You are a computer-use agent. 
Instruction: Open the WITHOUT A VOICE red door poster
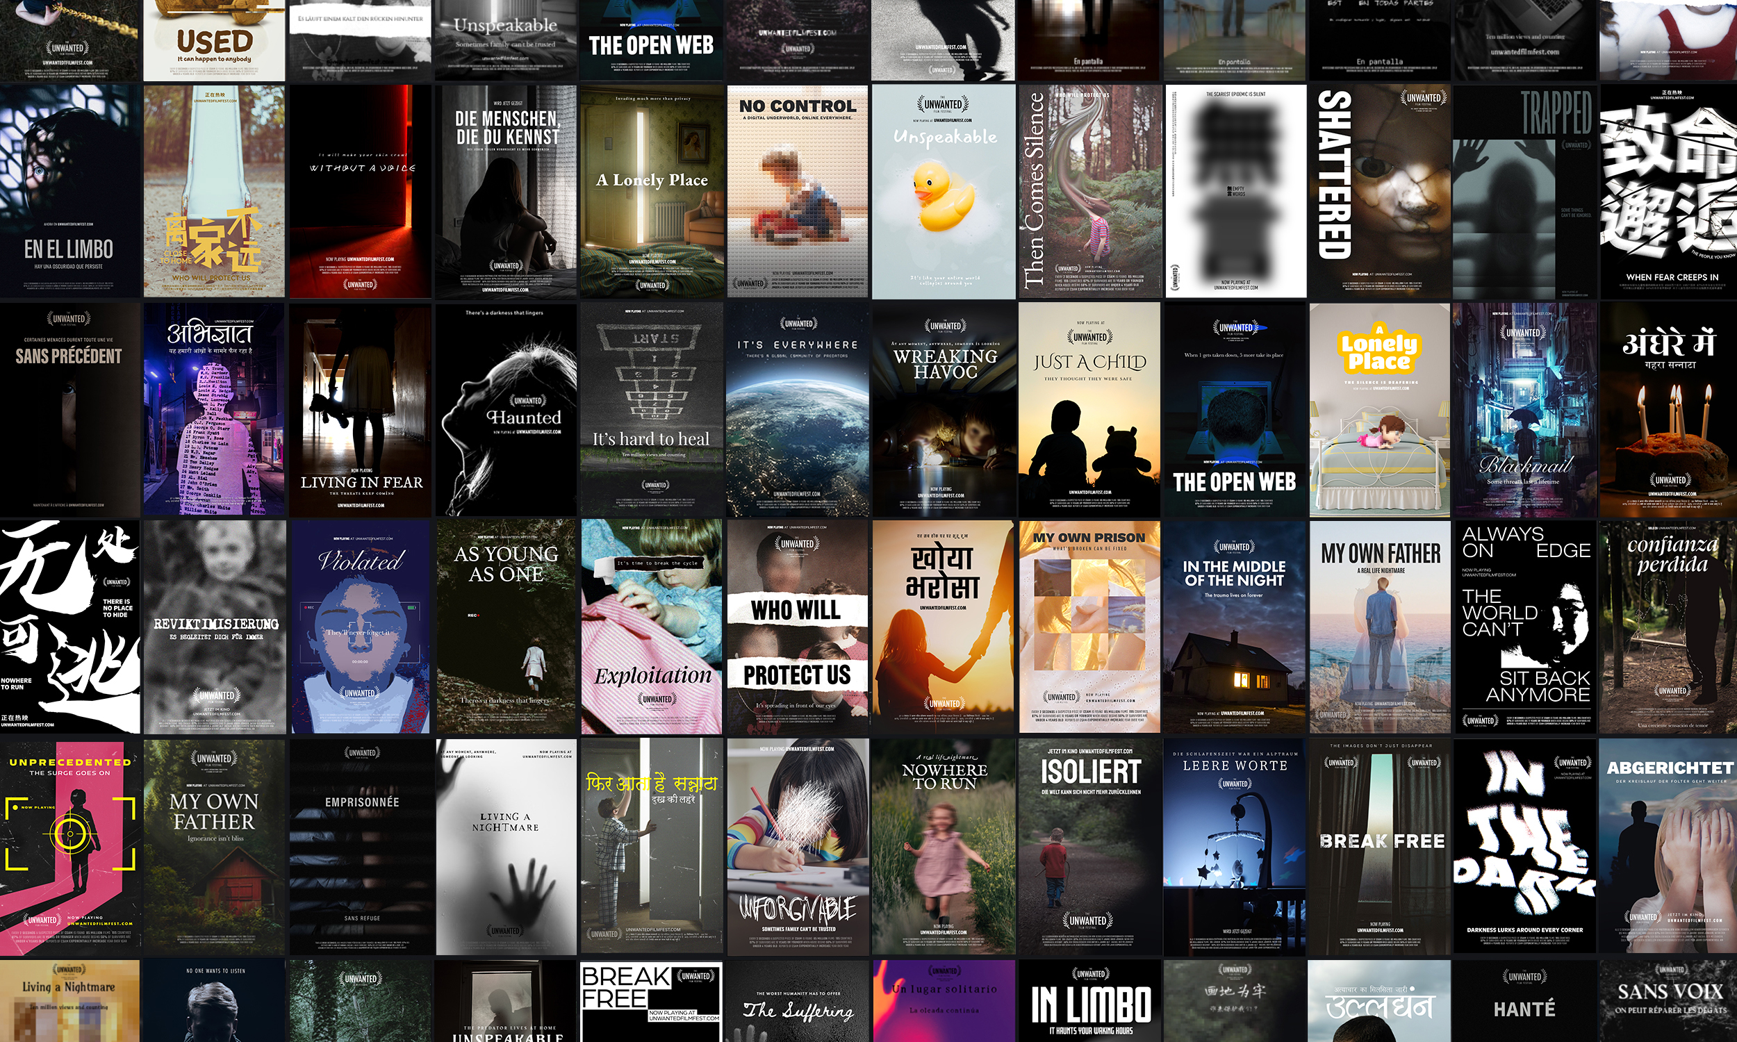361,192
